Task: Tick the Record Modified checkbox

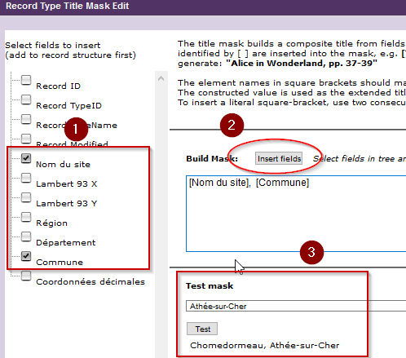Action: click(26, 139)
